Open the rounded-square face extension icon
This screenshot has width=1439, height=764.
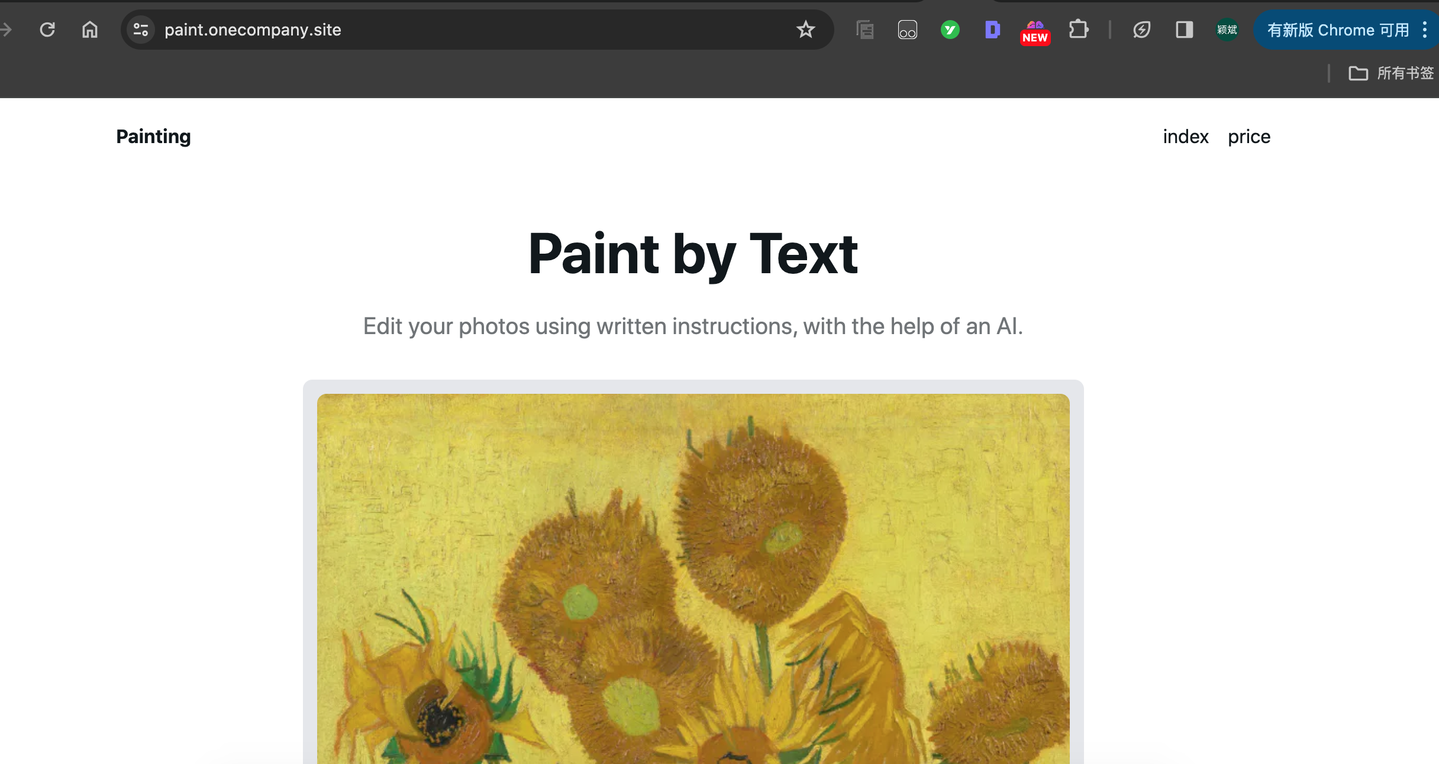908,30
